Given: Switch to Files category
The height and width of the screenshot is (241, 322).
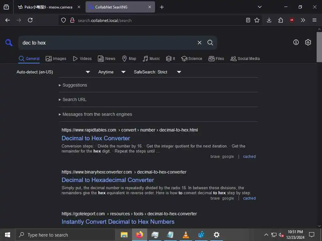Looking at the screenshot, I should 216,59.
